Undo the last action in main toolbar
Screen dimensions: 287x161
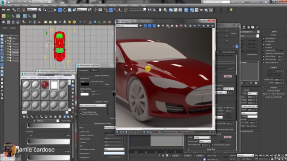(4, 10)
